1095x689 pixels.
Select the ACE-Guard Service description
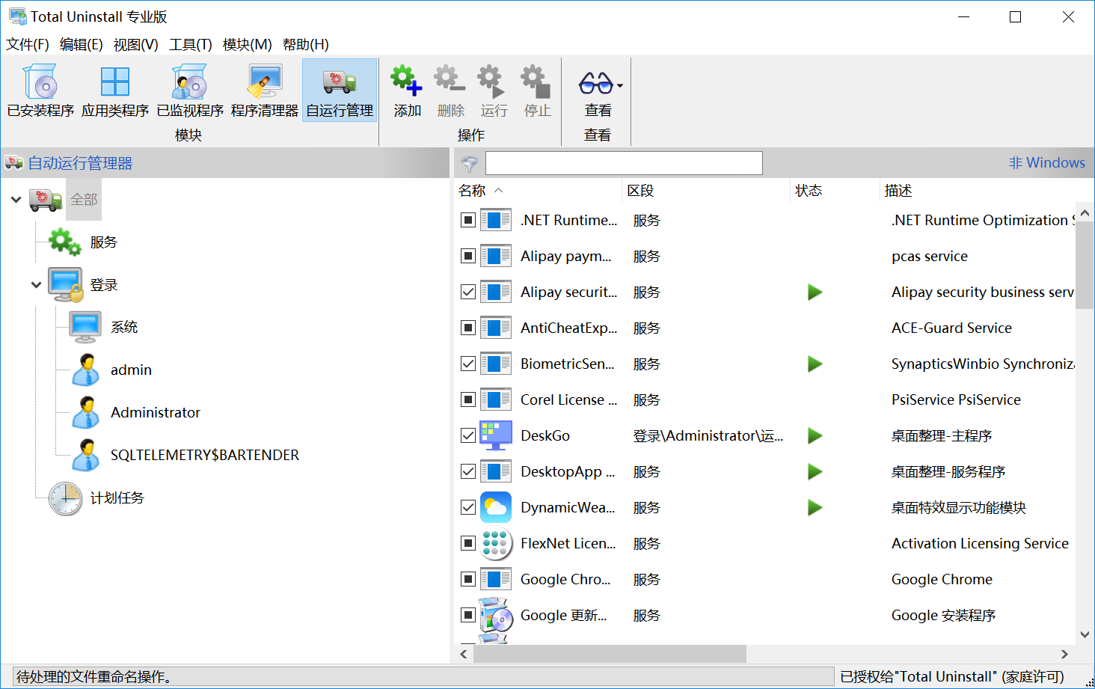[951, 328]
